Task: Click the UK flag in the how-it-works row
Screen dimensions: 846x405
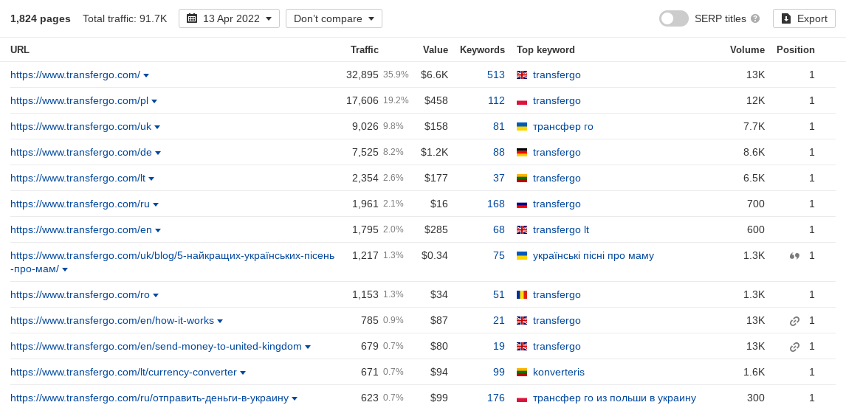Action: pos(522,321)
